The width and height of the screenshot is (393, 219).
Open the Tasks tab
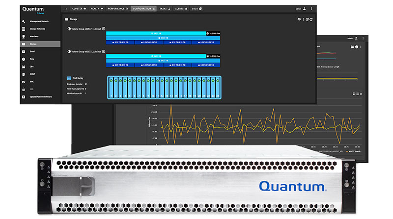(x=165, y=9)
